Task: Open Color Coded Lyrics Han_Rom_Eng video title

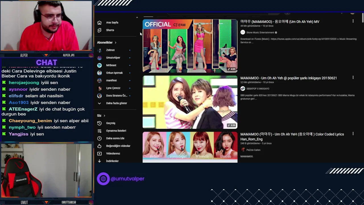Action: pos(292,136)
